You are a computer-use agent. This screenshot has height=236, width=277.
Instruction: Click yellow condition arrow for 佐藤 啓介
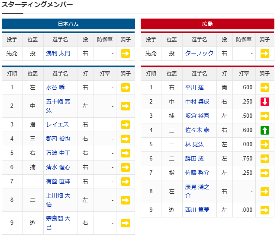264,173
